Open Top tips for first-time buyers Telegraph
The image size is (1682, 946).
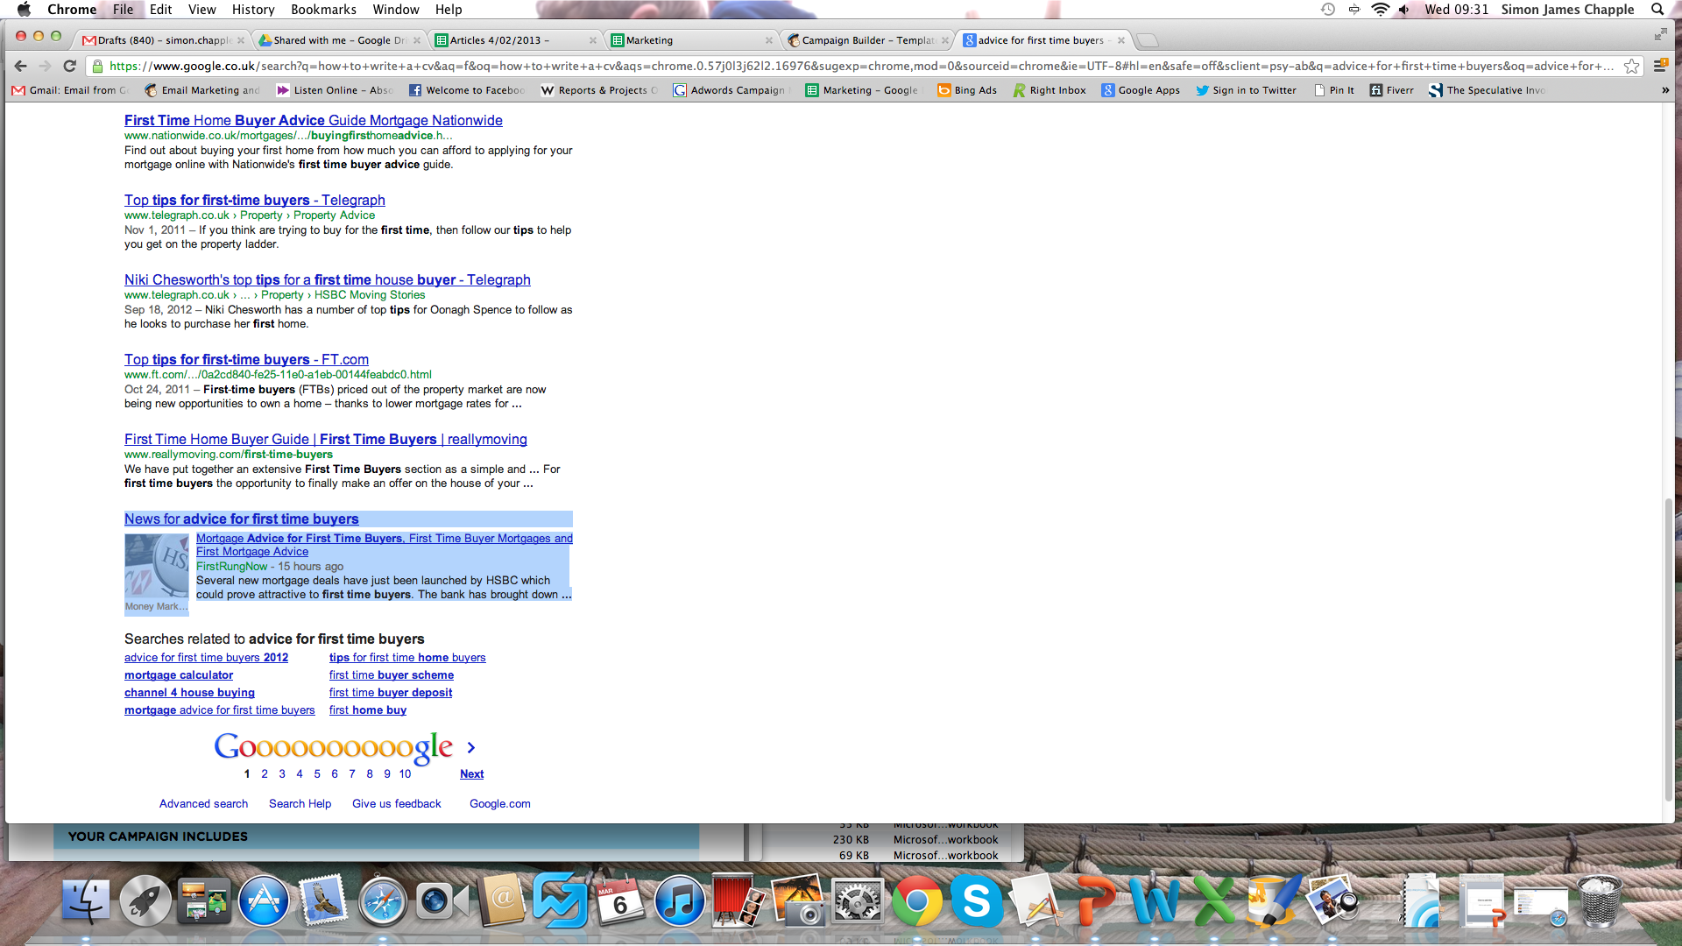[255, 200]
